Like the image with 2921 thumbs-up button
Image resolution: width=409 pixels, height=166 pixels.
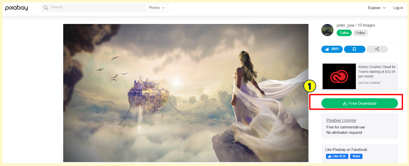pyautogui.click(x=332, y=49)
